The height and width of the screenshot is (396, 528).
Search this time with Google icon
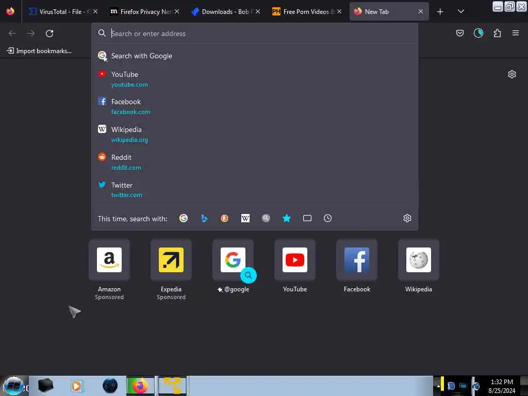[x=184, y=218]
